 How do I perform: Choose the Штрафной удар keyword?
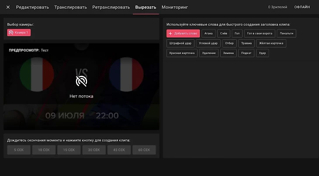pos(180,43)
